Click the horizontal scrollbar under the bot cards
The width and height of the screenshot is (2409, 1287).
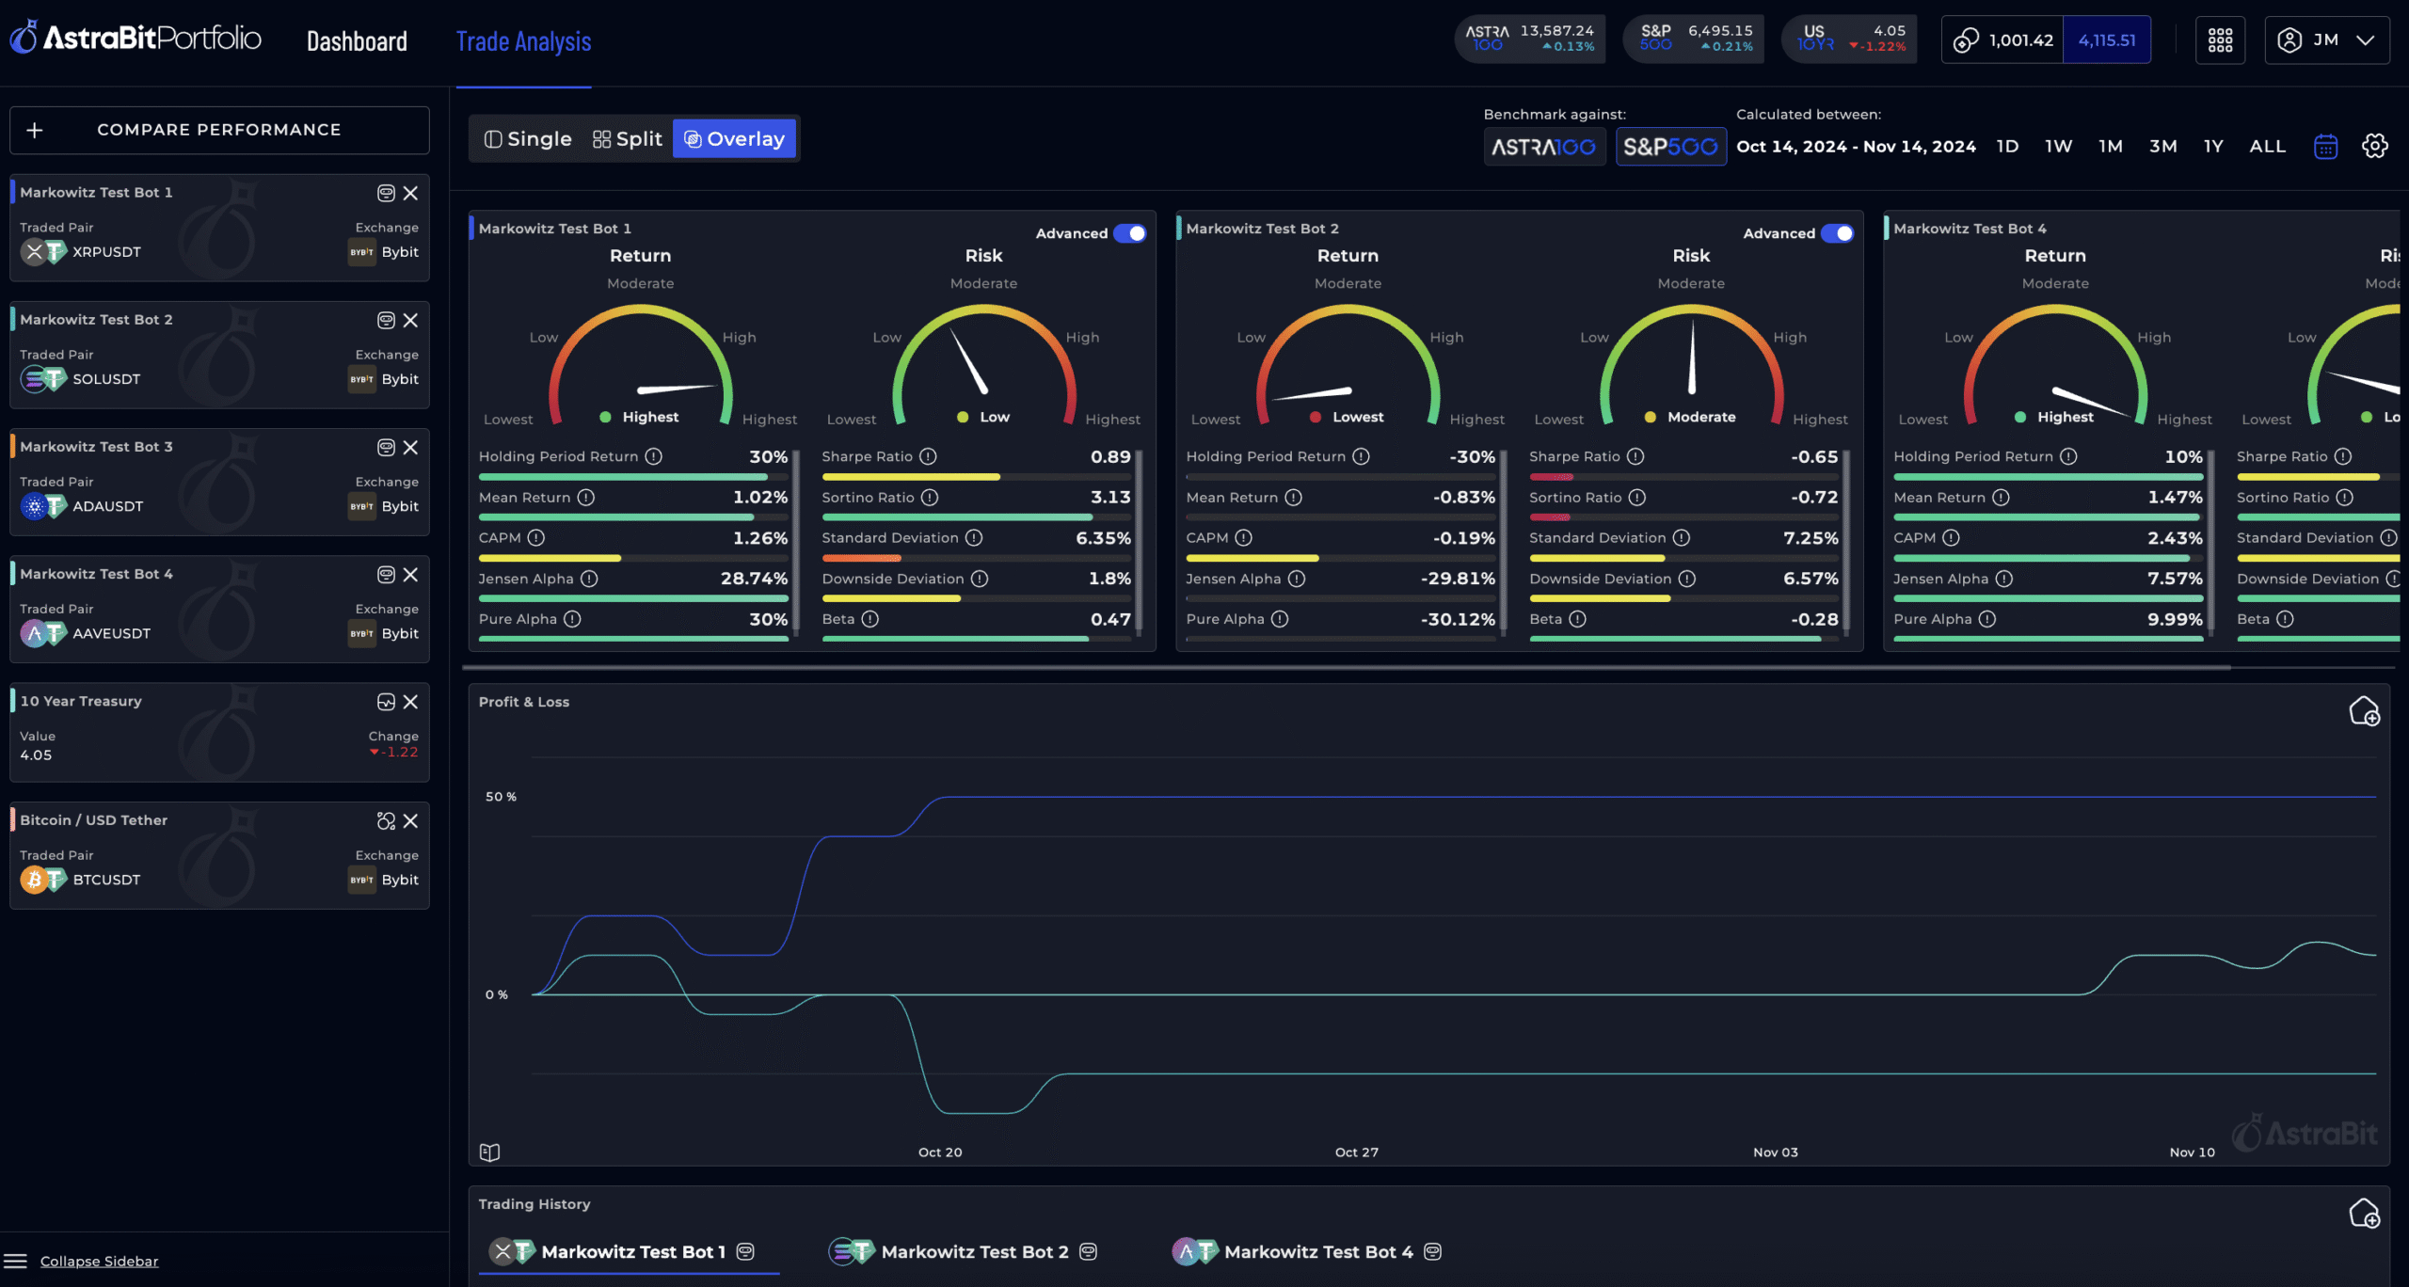click(x=1346, y=668)
